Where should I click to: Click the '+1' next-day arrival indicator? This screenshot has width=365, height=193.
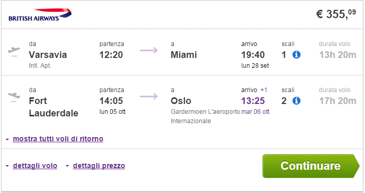(x=264, y=90)
